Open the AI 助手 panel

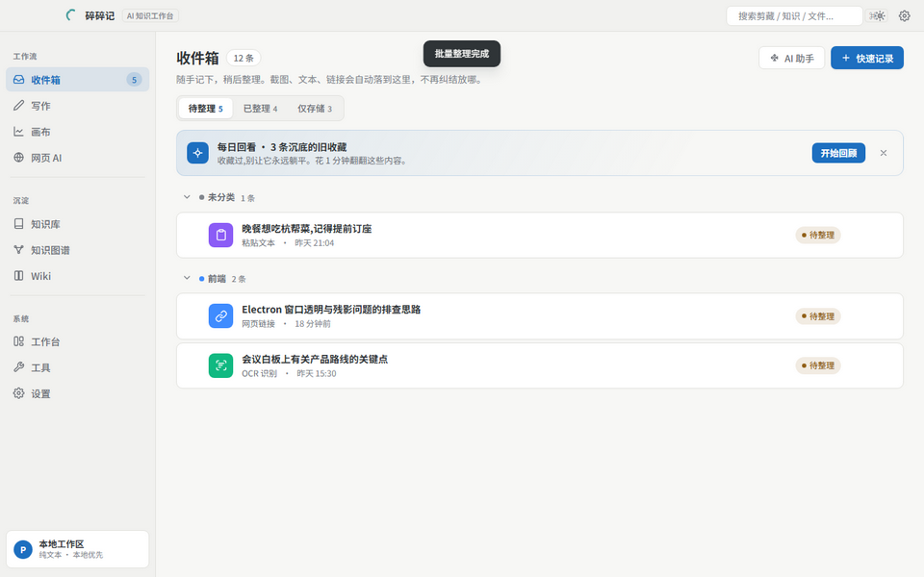click(x=791, y=58)
